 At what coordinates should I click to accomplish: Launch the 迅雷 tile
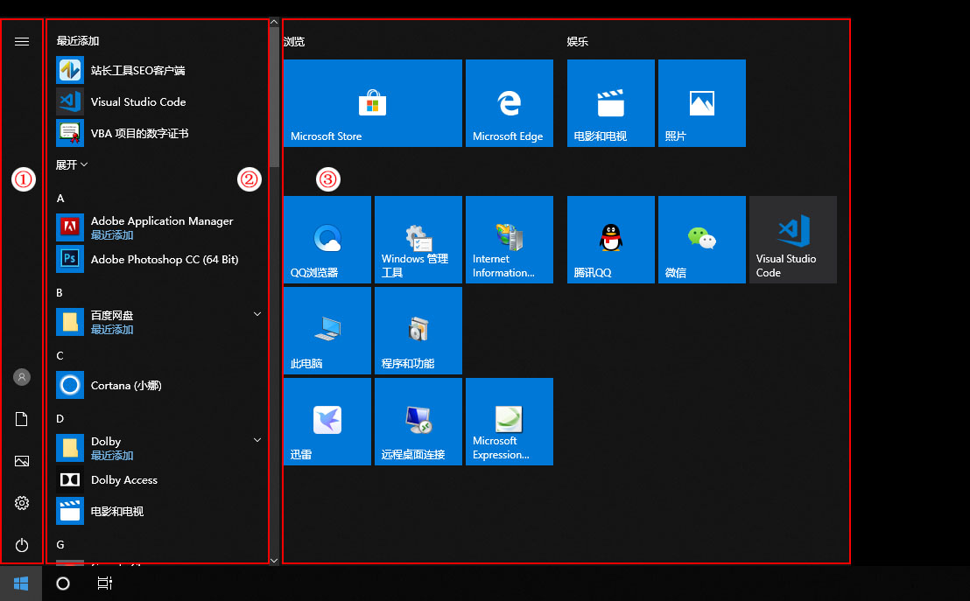tap(327, 422)
